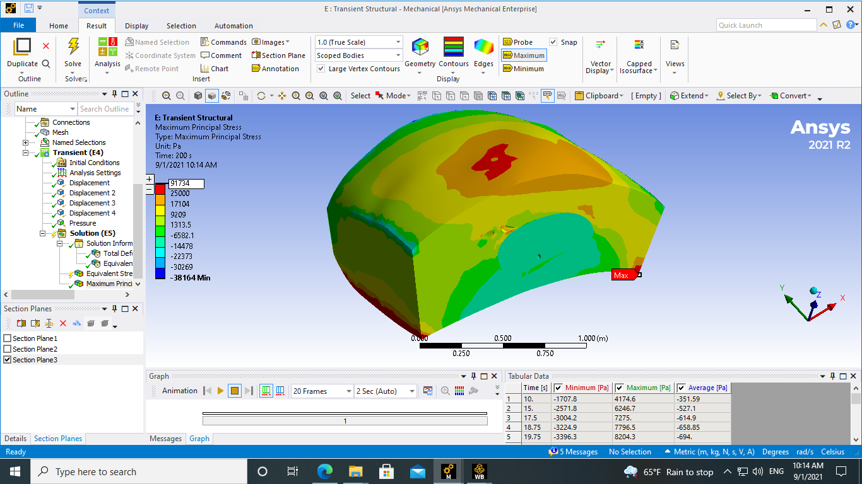Open the 20 Frames dropdown
The height and width of the screenshot is (484, 862).
322,391
